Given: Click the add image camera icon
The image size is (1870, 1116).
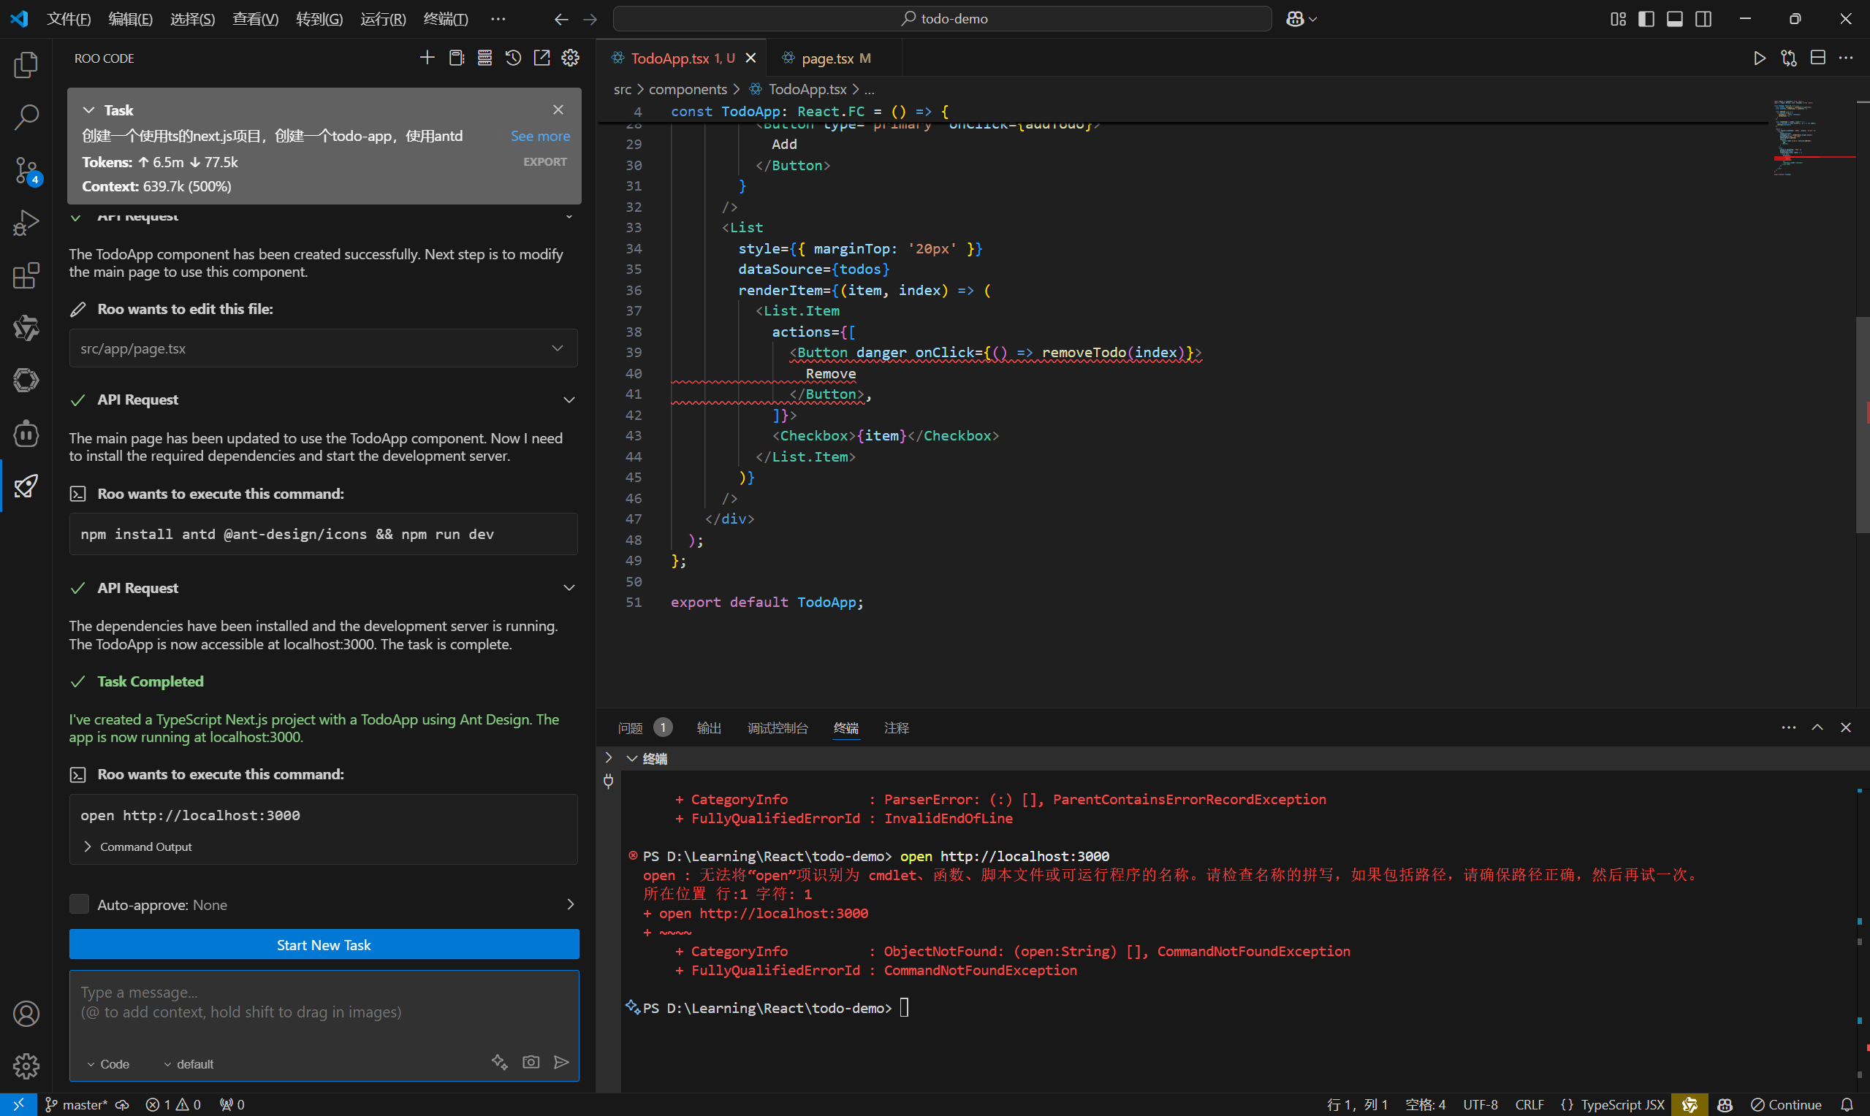Looking at the screenshot, I should [x=531, y=1062].
